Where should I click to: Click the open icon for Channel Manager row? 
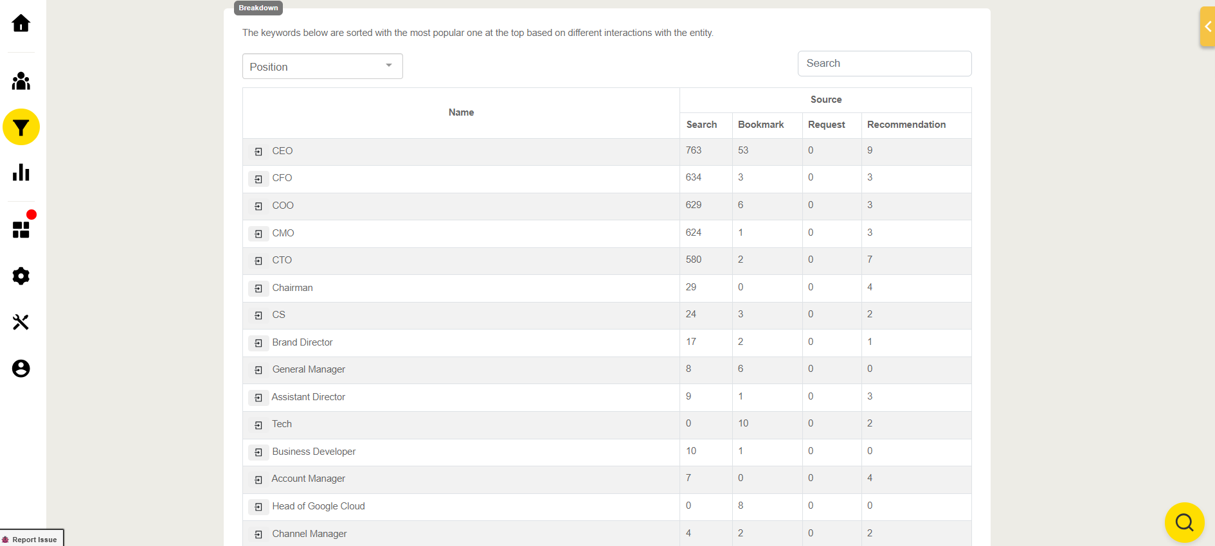[x=258, y=534]
